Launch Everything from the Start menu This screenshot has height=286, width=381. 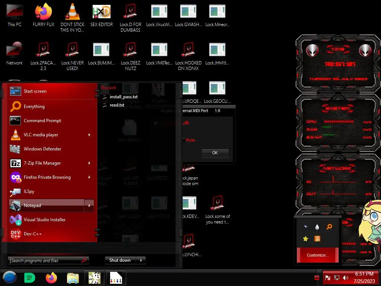point(51,107)
